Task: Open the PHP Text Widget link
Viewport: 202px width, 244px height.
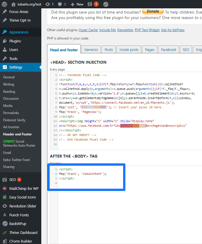Action: (x=147, y=30)
